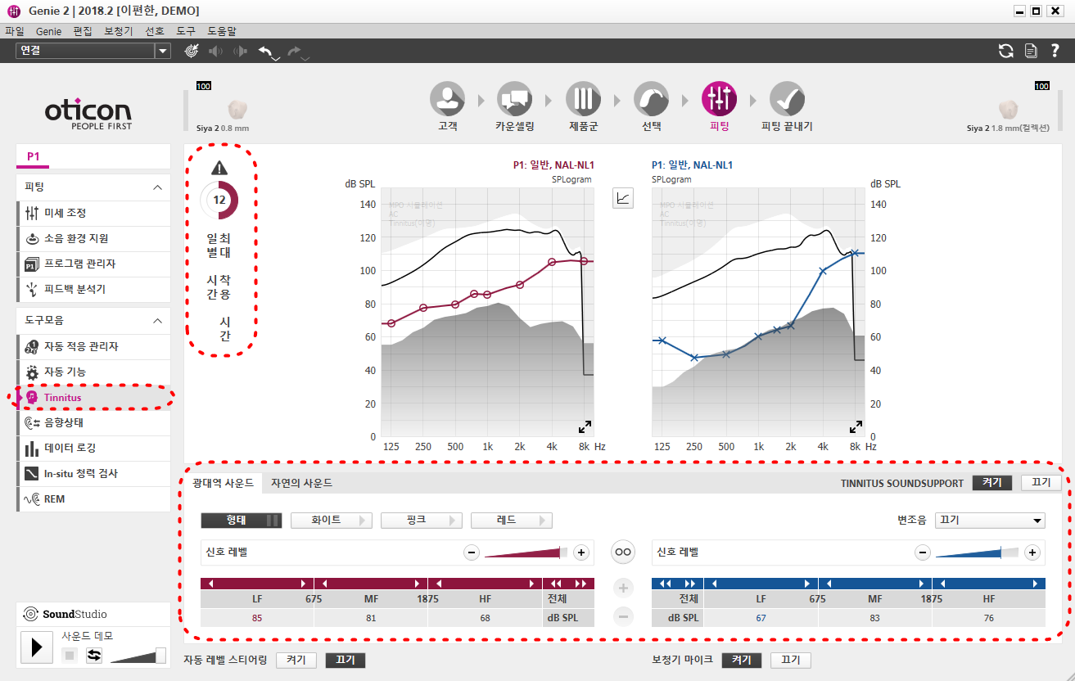Collapse the 도구모음 section in the sidebar
This screenshot has width=1075, height=681.
coord(157,321)
